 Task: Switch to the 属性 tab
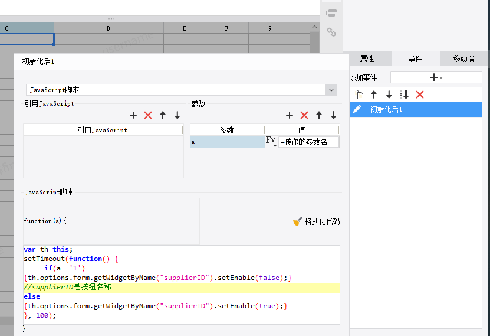[367, 58]
